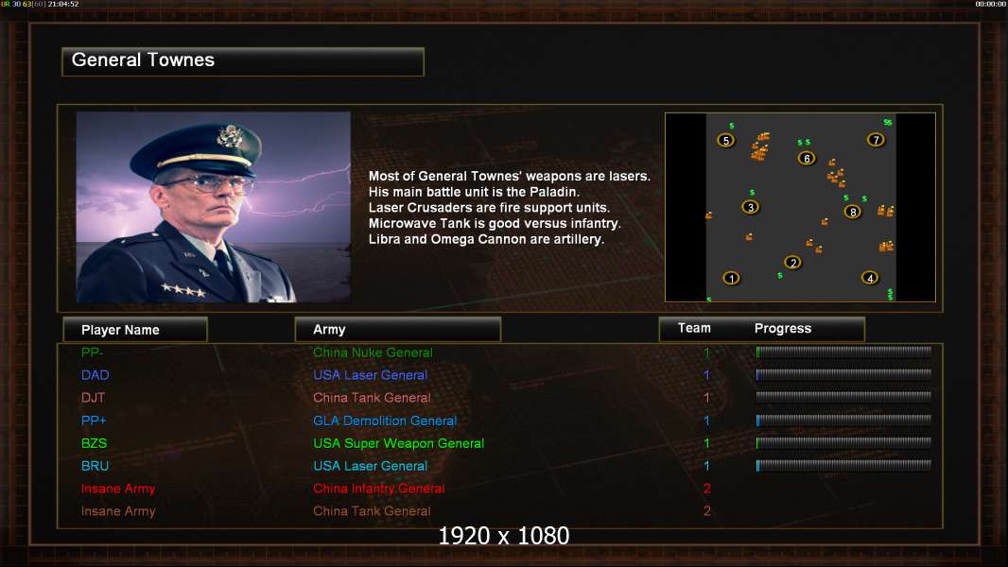This screenshot has height=567, width=1008.
Task: Pick start position 6 marker
Action: click(x=807, y=158)
